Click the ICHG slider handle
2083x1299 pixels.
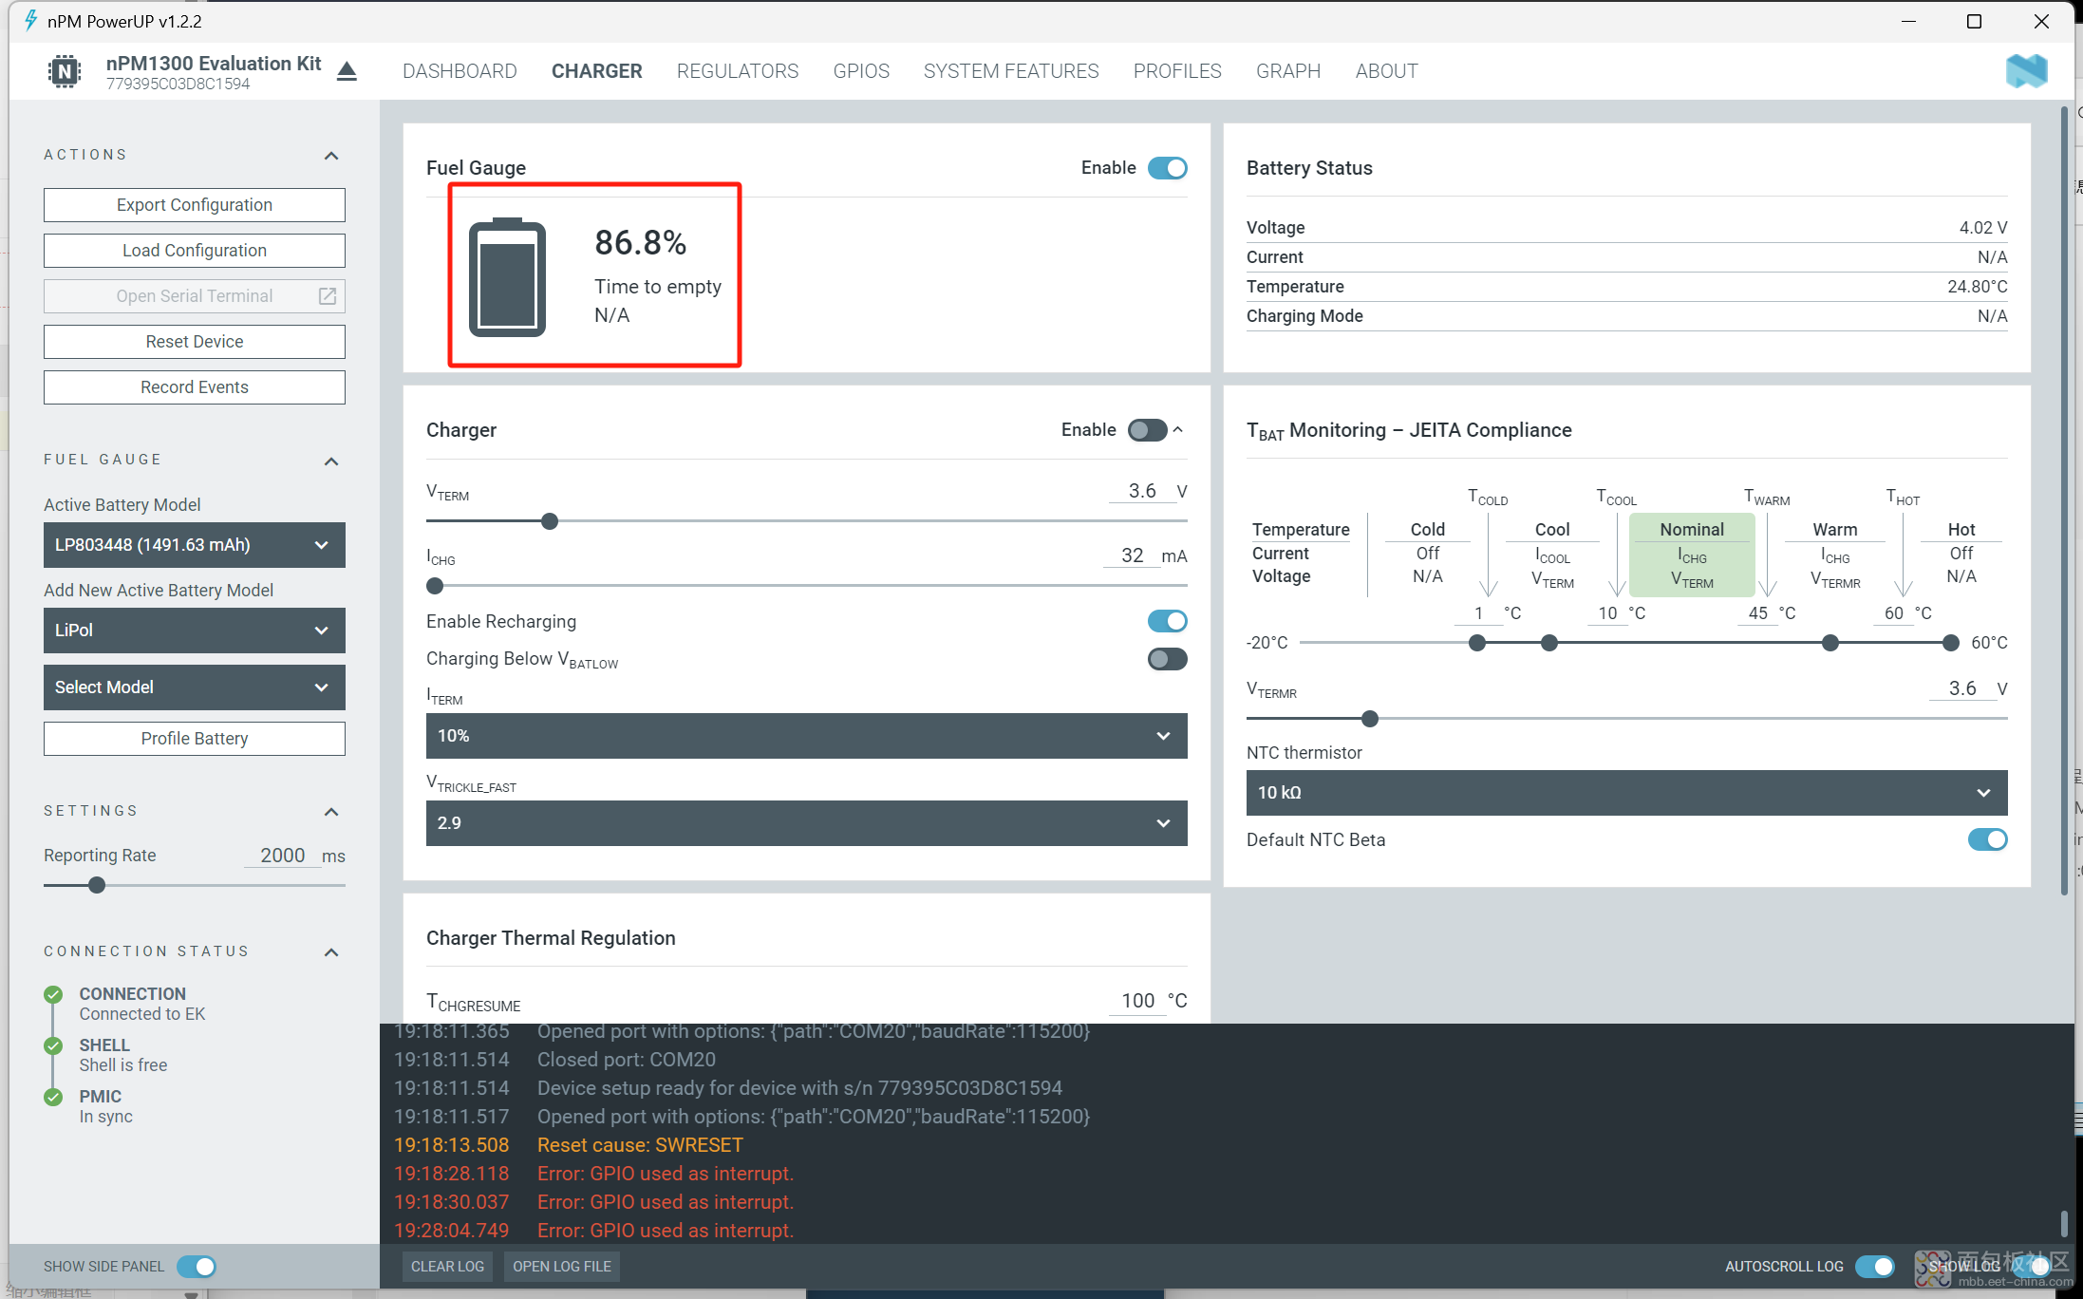[x=435, y=586]
